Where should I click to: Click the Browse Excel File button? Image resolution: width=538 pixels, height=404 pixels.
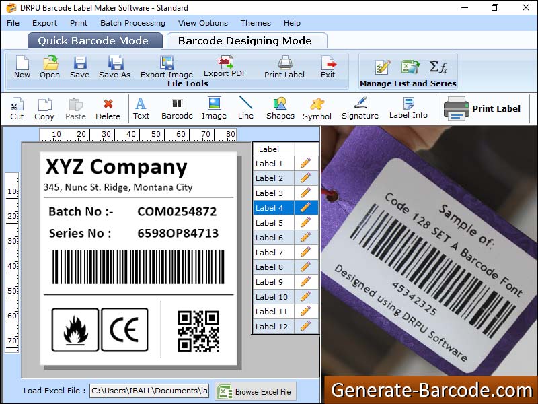click(x=256, y=391)
